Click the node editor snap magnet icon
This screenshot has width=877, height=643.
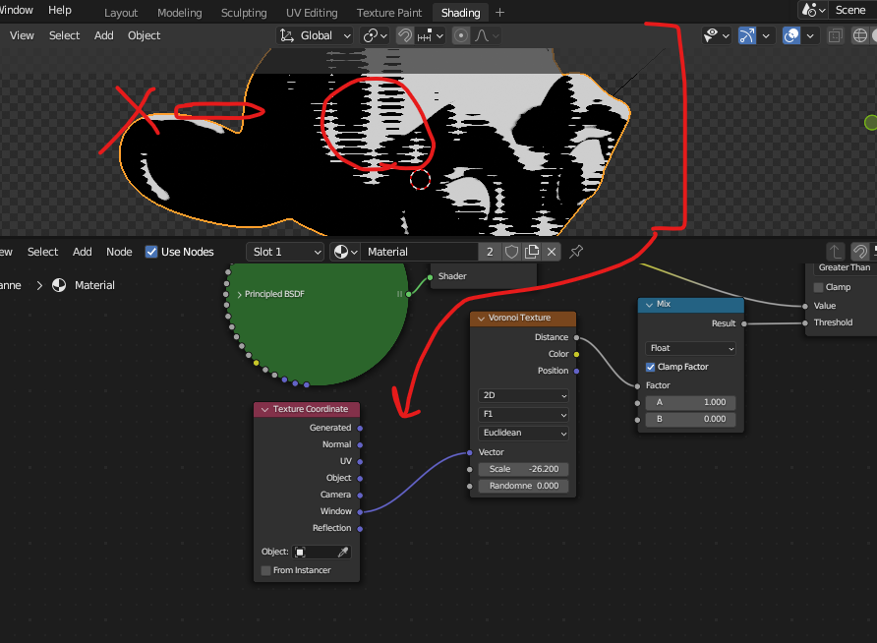tap(859, 252)
